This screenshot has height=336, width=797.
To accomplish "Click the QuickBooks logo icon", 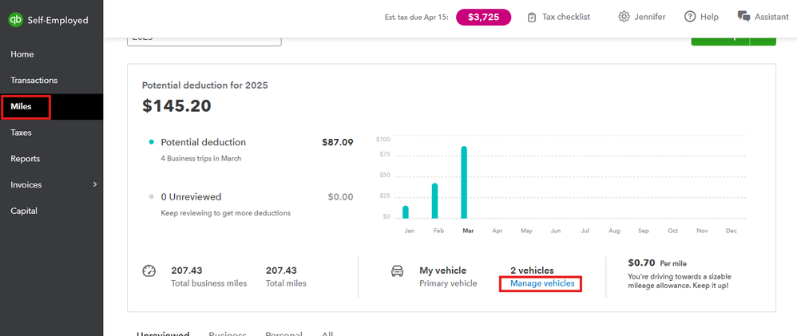I will tap(15, 20).
